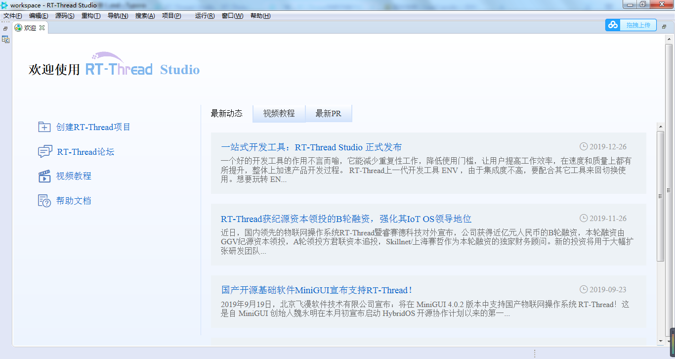Select the RT-Thread论坛 speech bubble icon

pos(44,152)
